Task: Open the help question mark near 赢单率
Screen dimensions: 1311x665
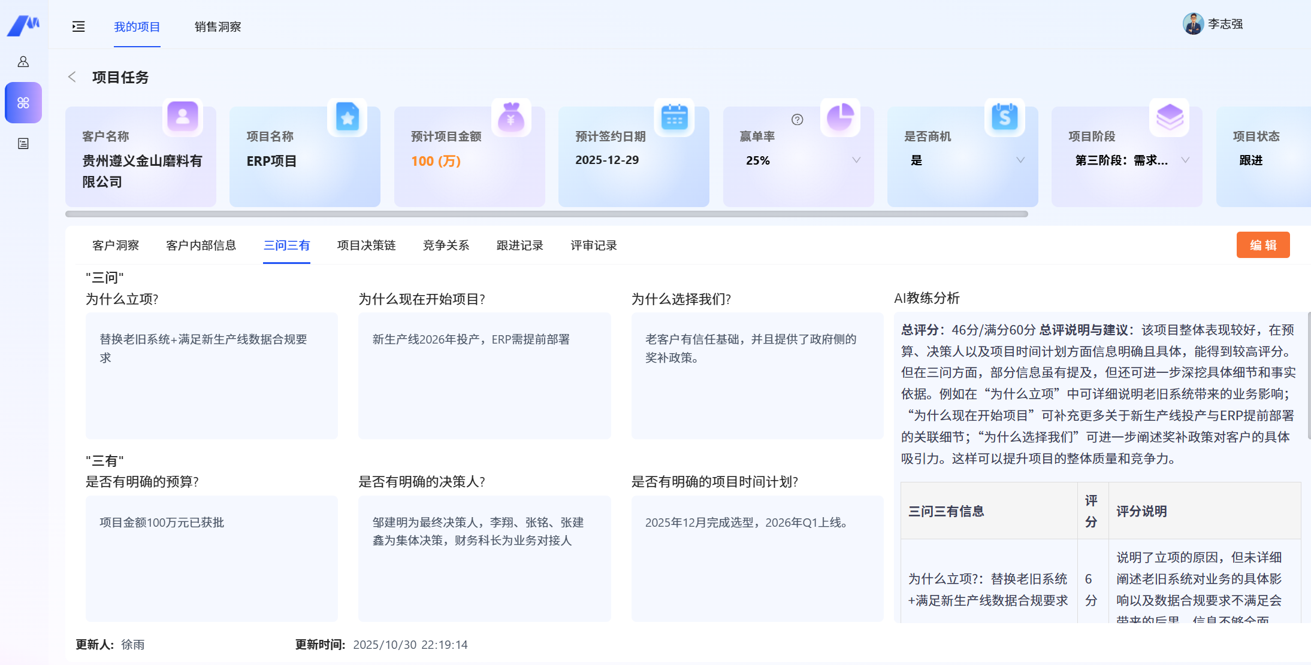Action: pyautogui.click(x=797, y=119)
